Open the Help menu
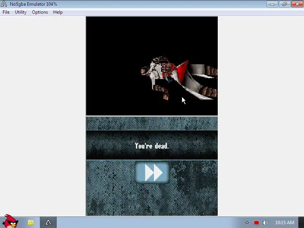Screen dimensions: 304x228 pyautogui.click(x=58, y=12)
